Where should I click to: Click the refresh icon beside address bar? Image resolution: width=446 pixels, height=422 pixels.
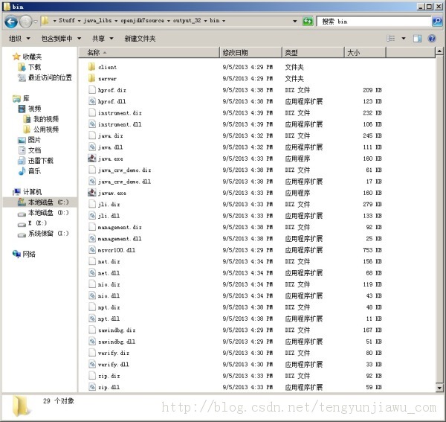click(308, 21)
